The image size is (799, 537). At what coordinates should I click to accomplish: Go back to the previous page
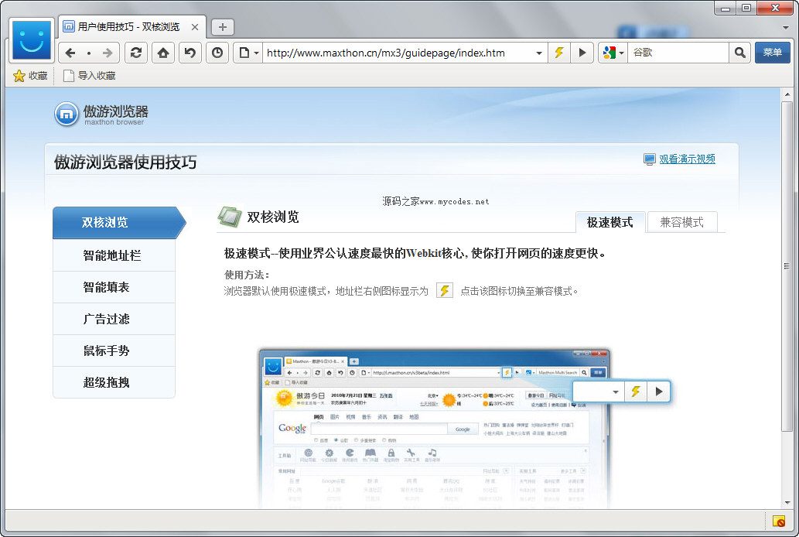[70, 53]
